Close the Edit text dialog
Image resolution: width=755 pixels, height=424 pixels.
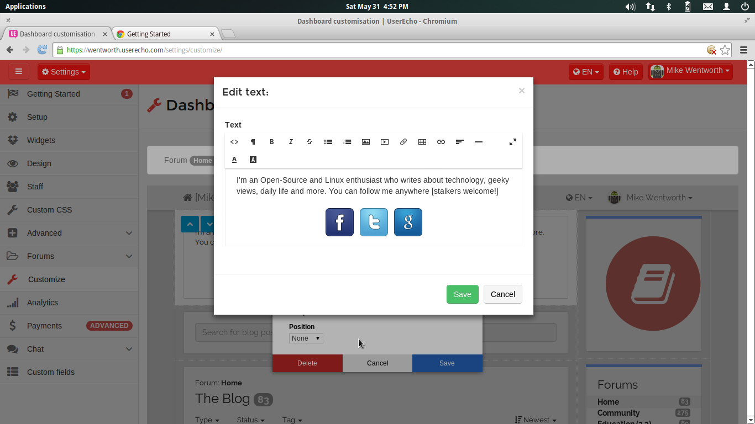(x=522, y=91)
